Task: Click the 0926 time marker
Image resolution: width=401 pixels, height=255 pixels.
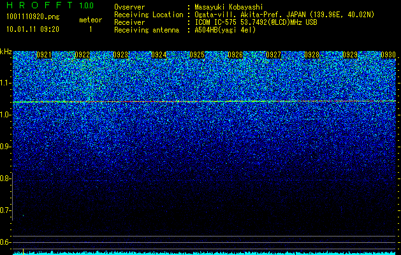Action: tap(235, 55)
